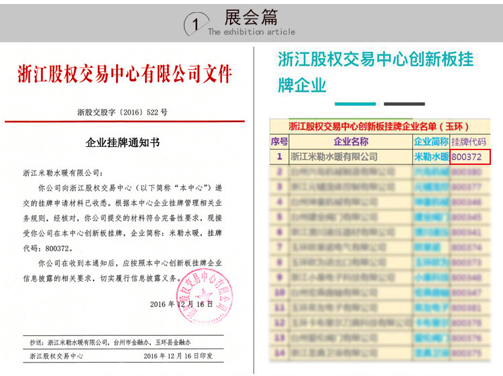The height and width of the screenshot is (376, 503).
Task: Click the '企业名称' column header
Action: 351,141
